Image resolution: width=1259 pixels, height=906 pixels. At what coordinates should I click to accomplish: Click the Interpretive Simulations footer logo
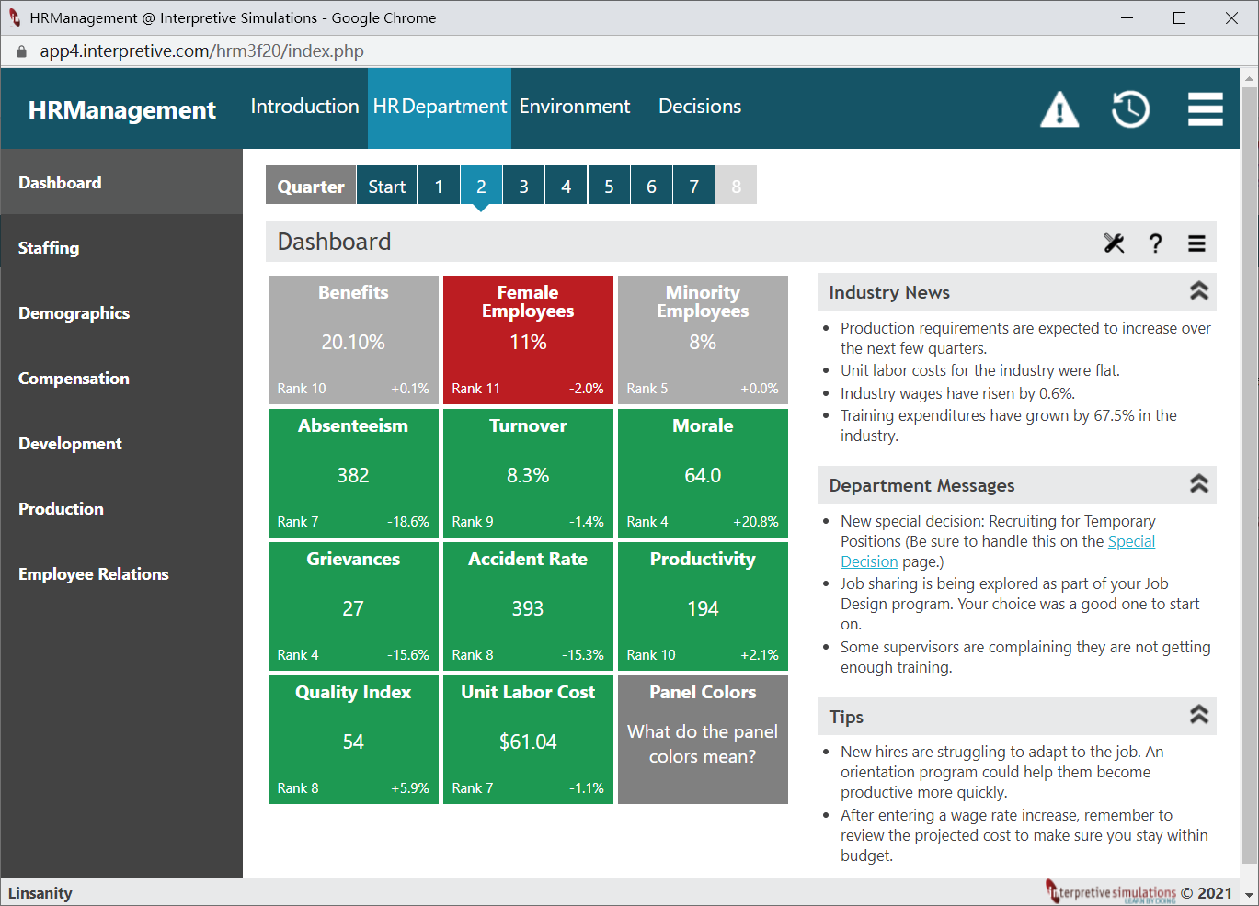click(x=1111, y=891)
